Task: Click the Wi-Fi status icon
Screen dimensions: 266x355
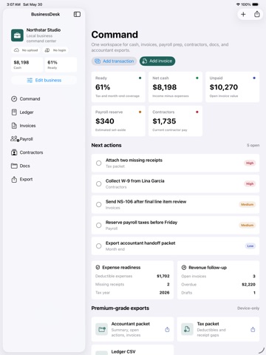Action: [238, 4]
